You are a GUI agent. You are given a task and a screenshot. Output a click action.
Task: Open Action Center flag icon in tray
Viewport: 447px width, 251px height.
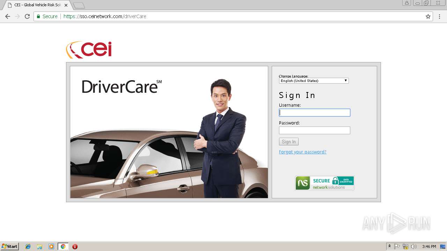(397, 246)
